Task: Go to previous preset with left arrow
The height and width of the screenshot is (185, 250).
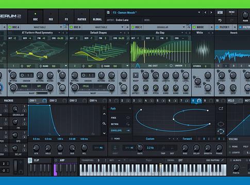Action: tap(205, 12)
